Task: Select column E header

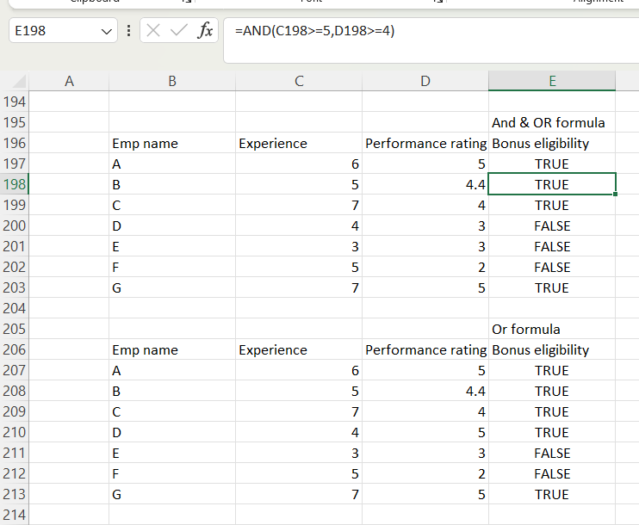Action: [552, 82]
